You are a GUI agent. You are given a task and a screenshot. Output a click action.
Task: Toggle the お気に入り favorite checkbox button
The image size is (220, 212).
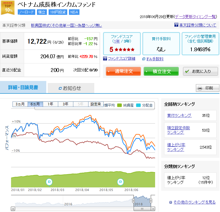tap(200, 71)
